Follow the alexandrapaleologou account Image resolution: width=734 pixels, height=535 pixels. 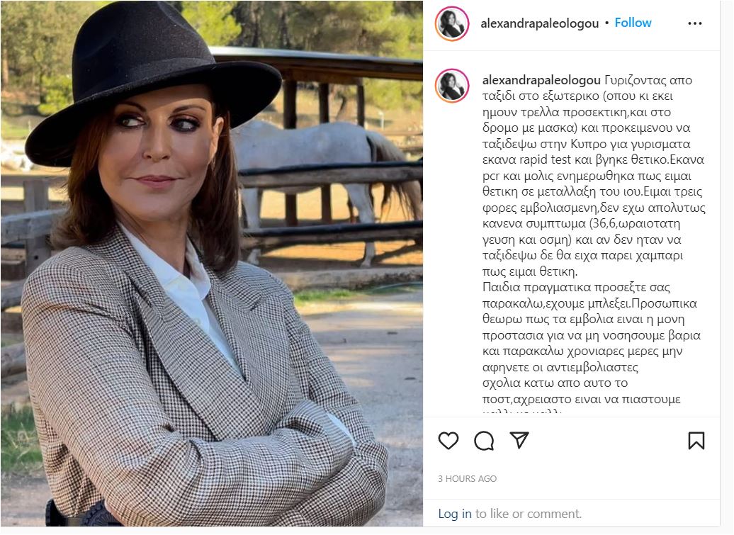point(633,23)
